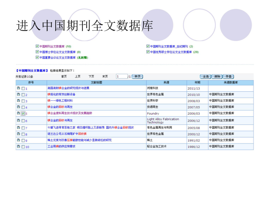Go to 下页 next page
Image resolution: width=265 pixels, height=199 pixels.
[x=91, y=76]
